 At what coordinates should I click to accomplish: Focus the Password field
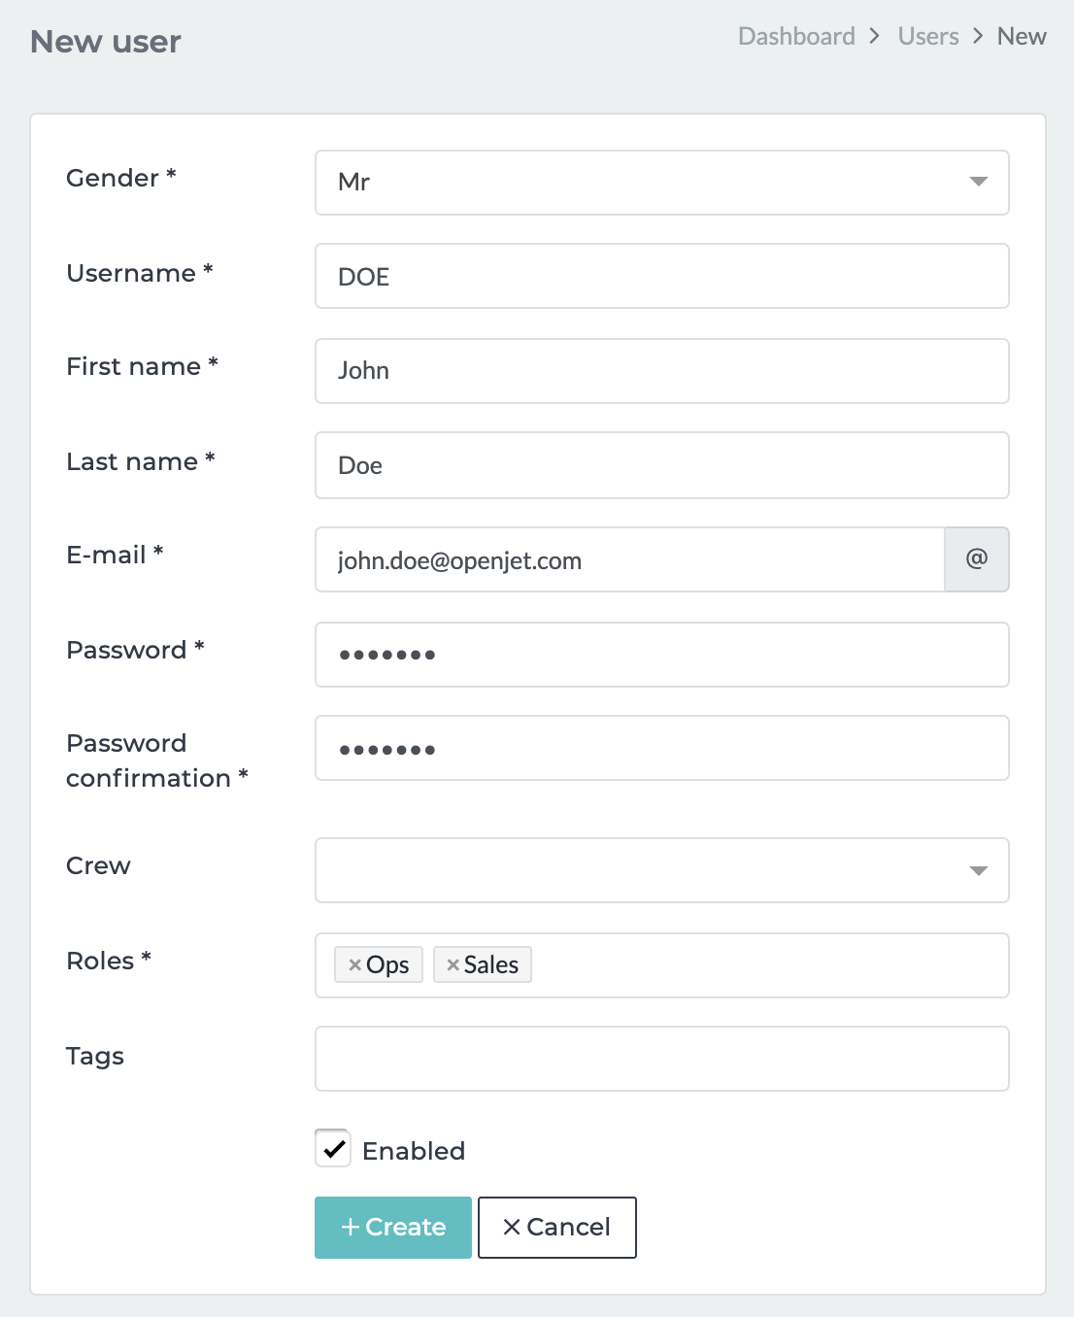[x=662, y=655]
